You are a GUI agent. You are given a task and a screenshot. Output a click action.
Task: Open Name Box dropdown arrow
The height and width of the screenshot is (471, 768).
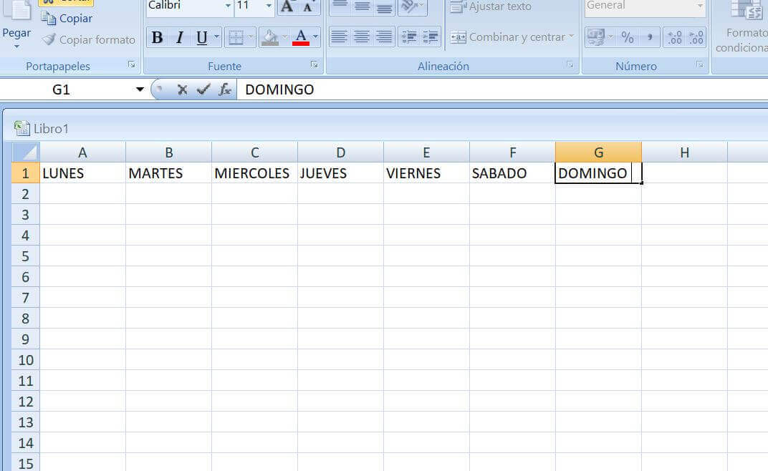click(x=140, y=89)
